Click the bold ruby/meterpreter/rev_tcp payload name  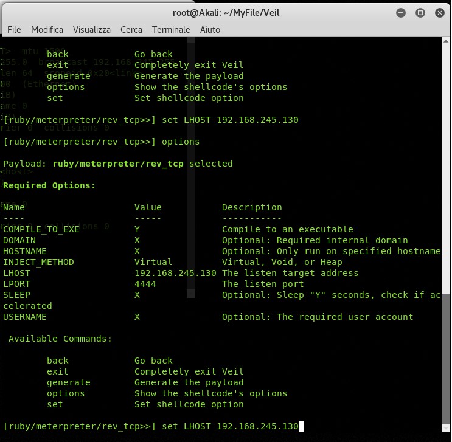pyautogui.click(x=118, y=164)
